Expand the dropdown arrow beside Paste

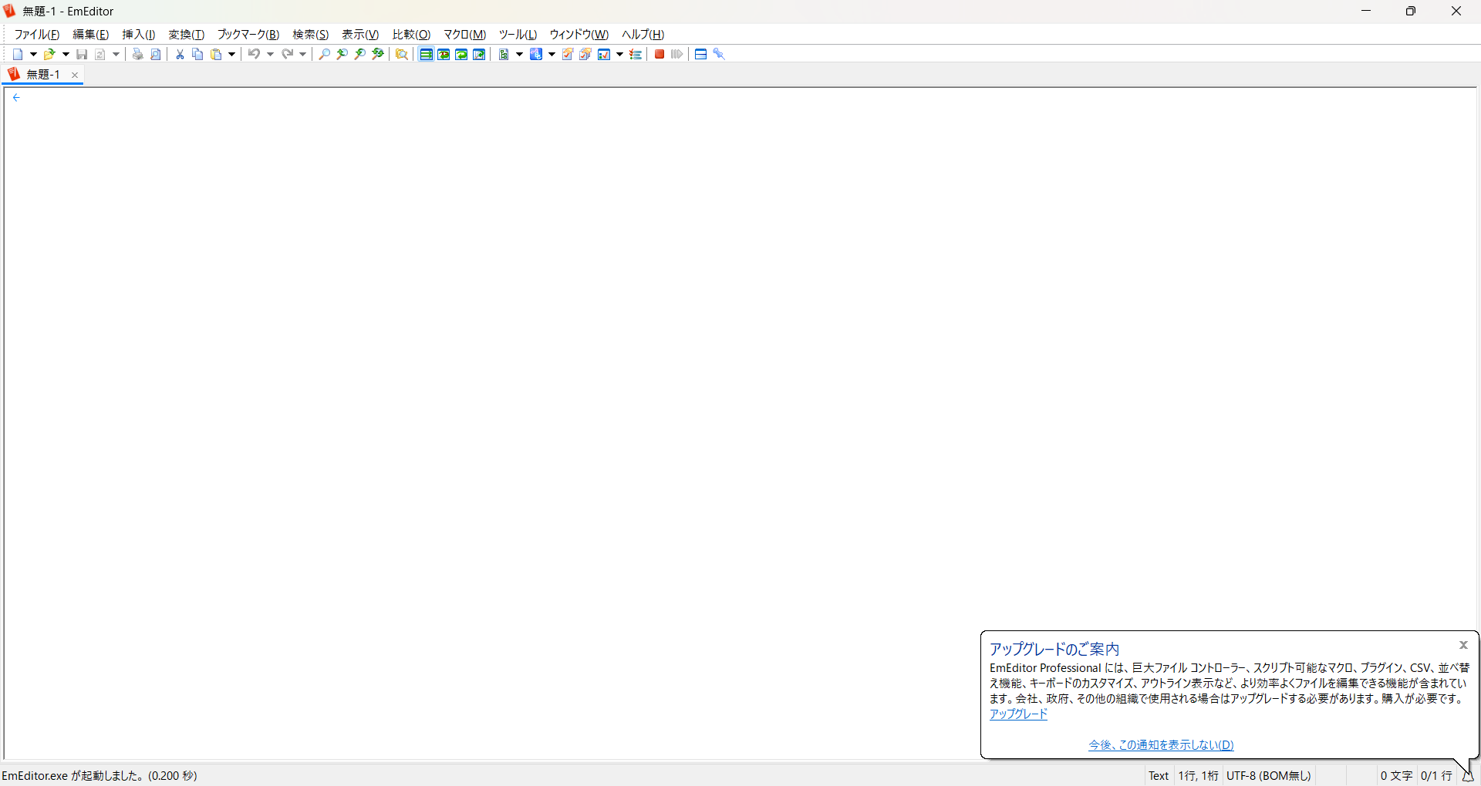(x=231, y=54)
